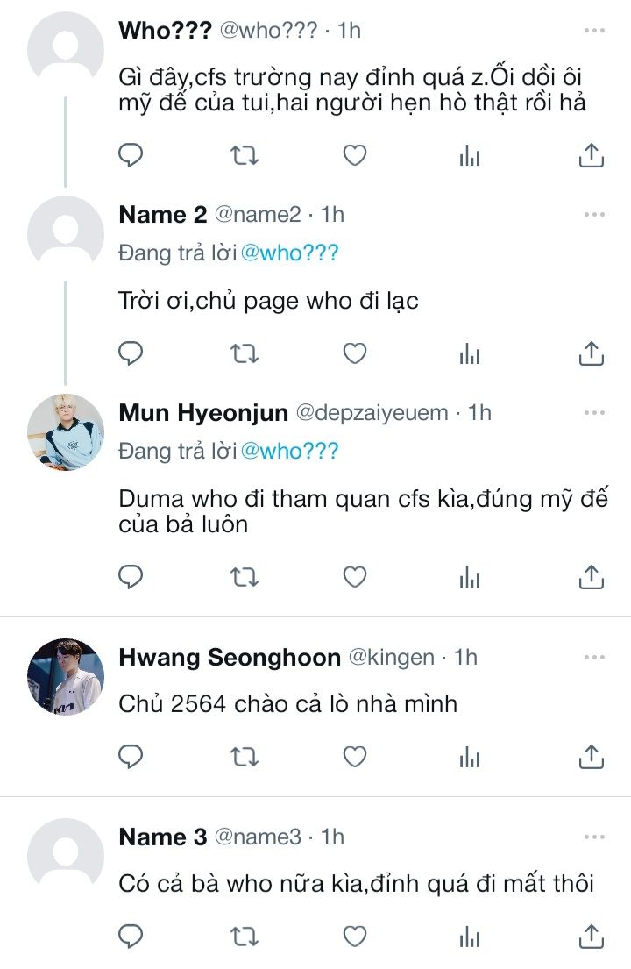The image size is (631, 969).
Task: Share Mun Hyeonjun's tweet
Action: 592,577
